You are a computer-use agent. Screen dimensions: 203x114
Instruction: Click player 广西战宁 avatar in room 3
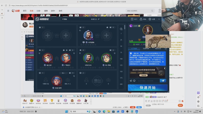(66, 58)
